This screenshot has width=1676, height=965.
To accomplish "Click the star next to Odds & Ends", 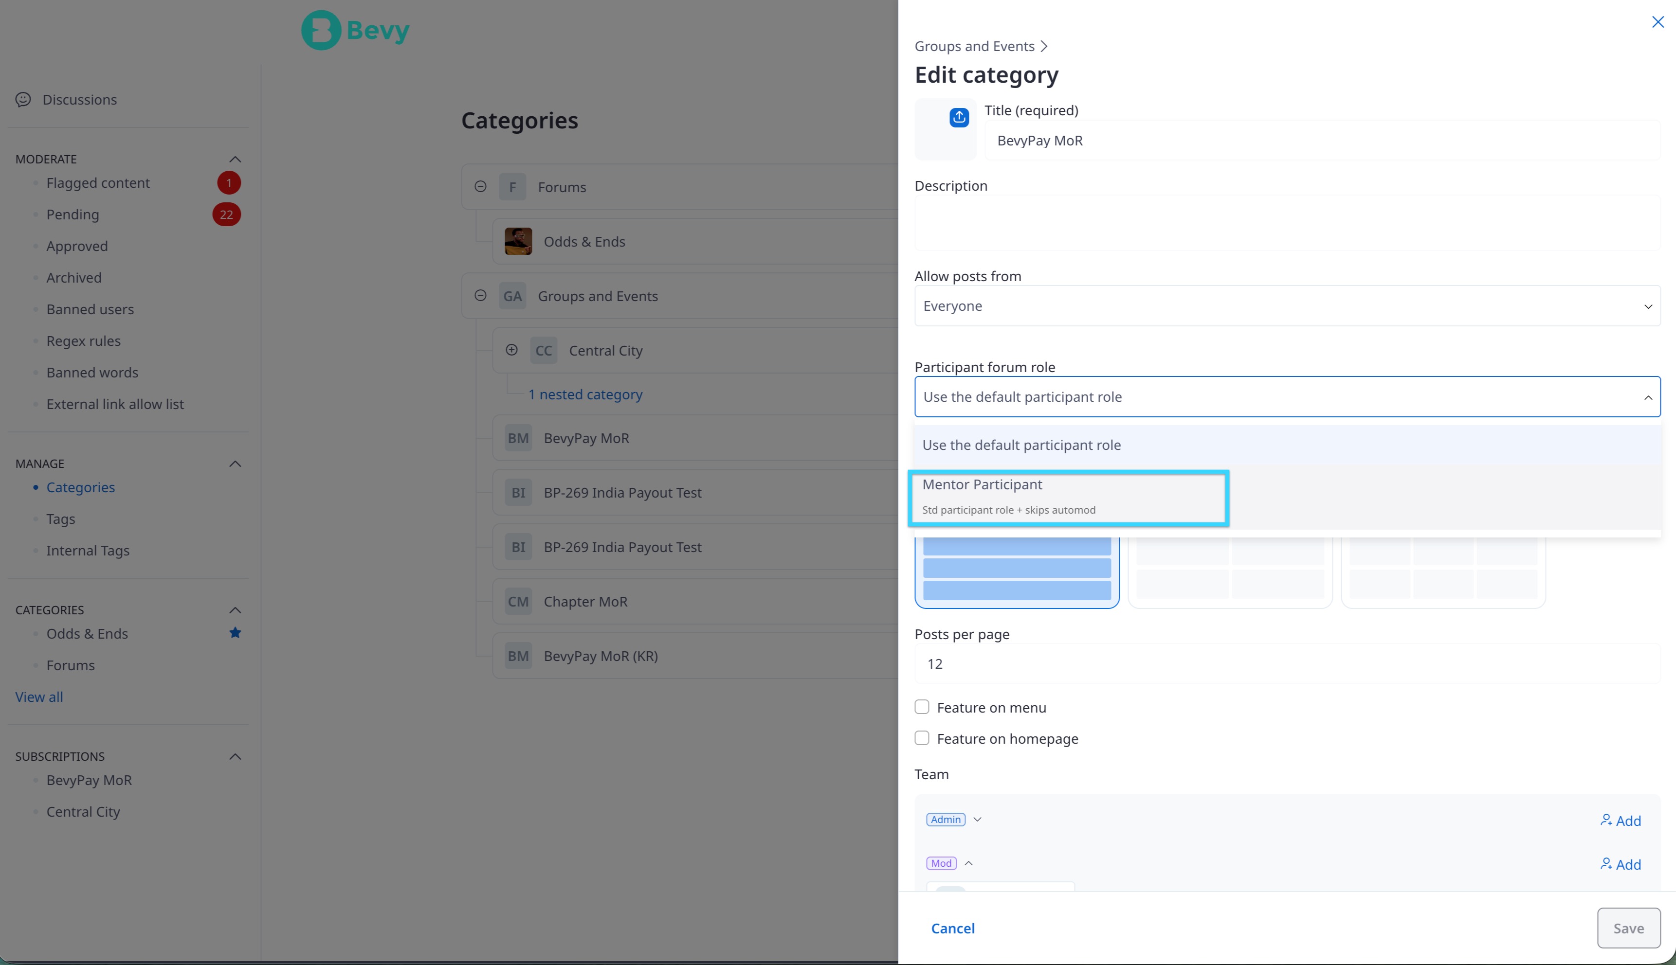I will (x=235, y=633).
